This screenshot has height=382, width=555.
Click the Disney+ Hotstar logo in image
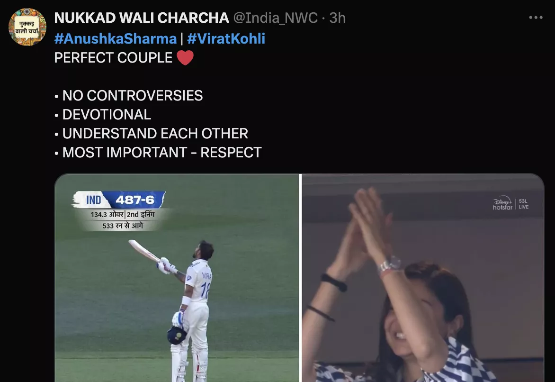pos(502,203)
